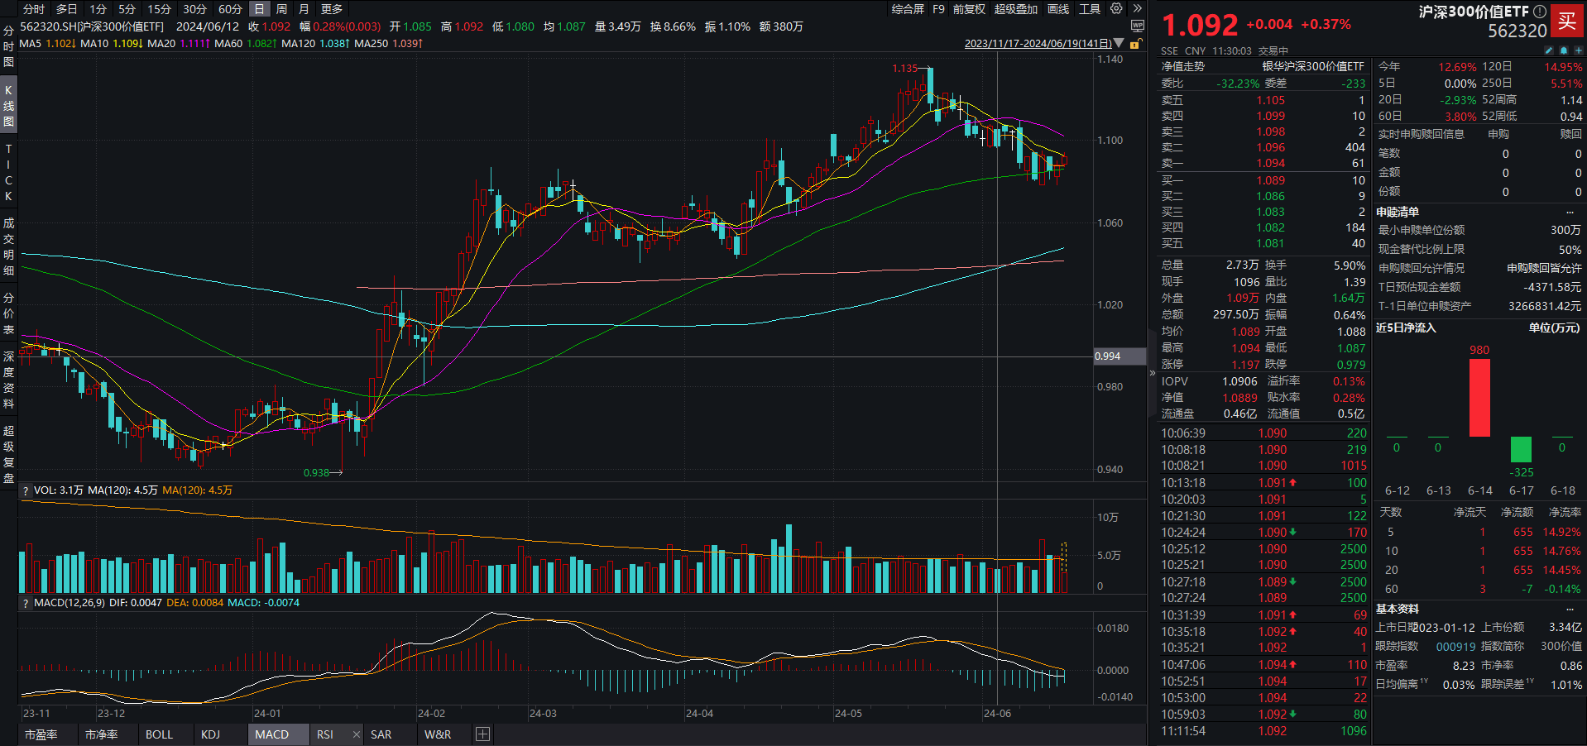Select the BOLL indicator tab

point(159,734)
